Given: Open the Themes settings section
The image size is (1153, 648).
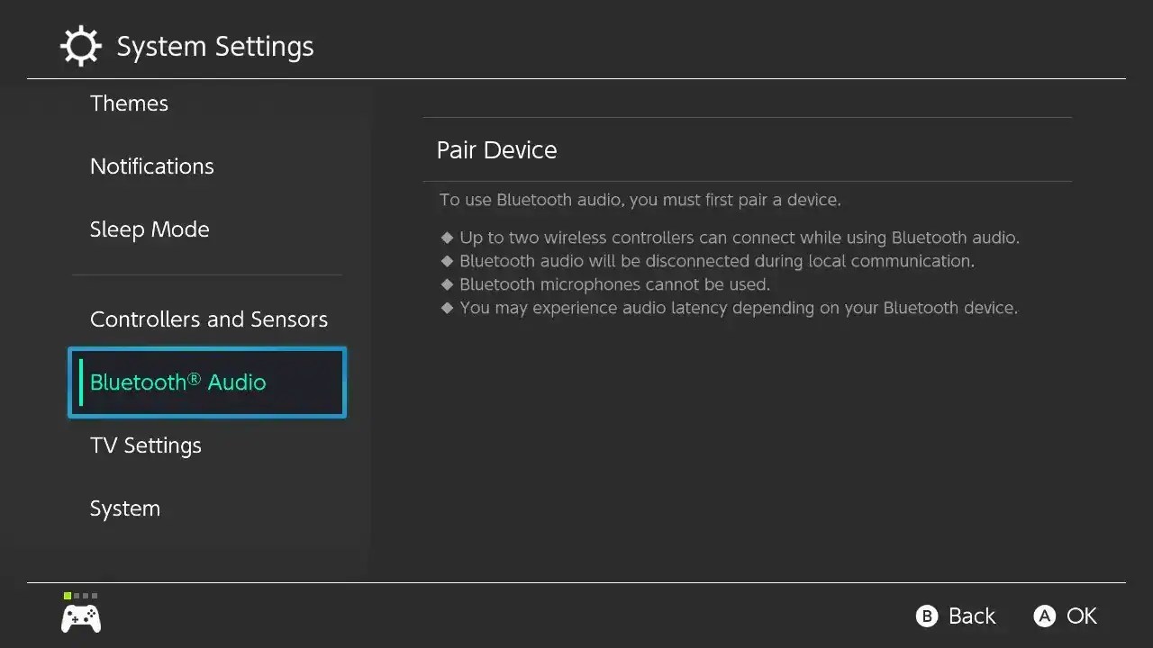Looking at the screenshot, I should pyautogui.click(x=129, y=103).
